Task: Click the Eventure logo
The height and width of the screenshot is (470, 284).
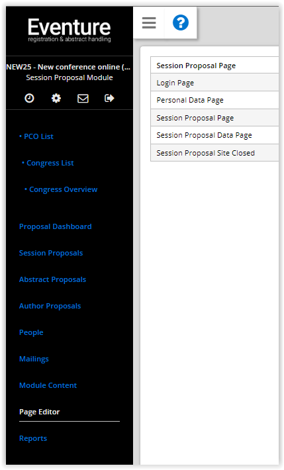Action: pos(70,30)
